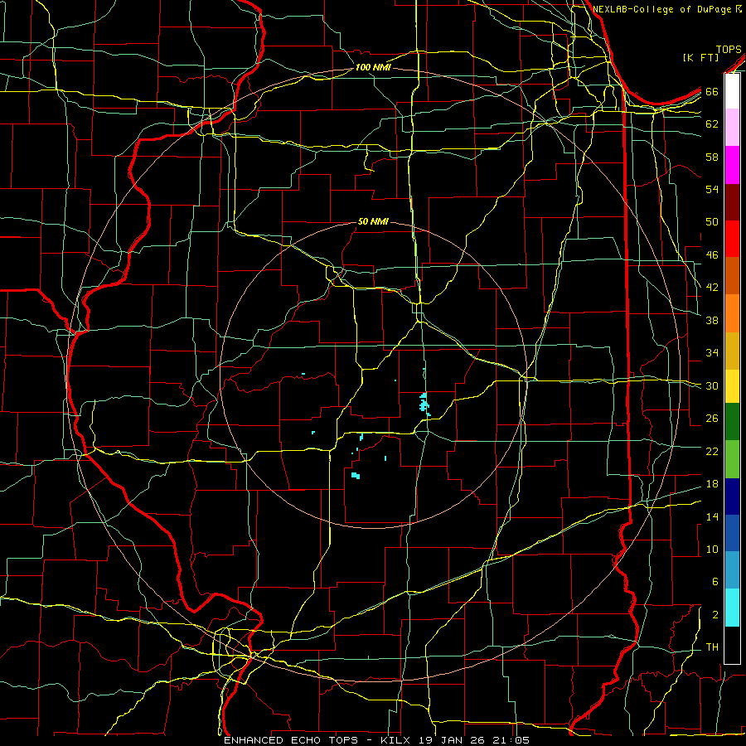
Task: Click the bright red 50 K FT legend swatch
Action: (732, 239)
